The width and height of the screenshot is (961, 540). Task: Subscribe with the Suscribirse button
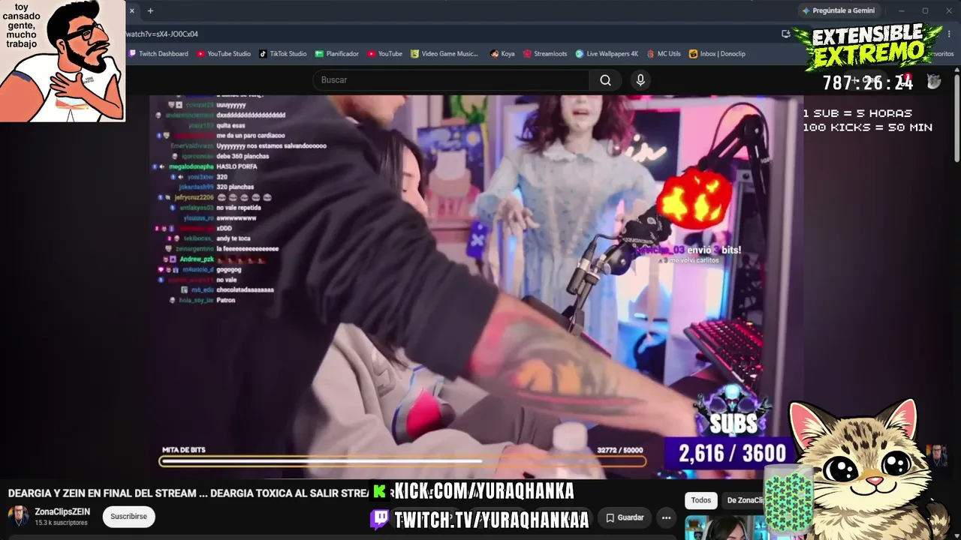[128, 516]
